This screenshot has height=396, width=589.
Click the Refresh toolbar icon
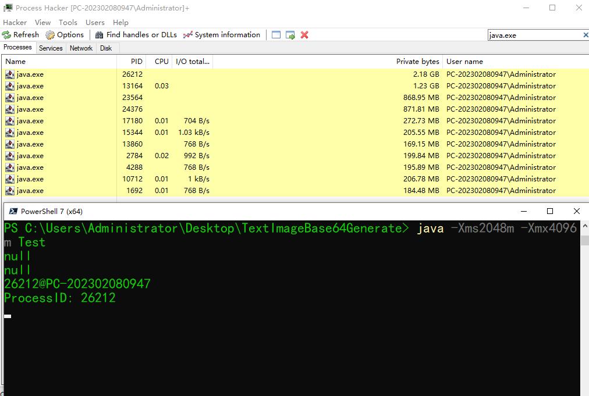(x=20, y=35)
